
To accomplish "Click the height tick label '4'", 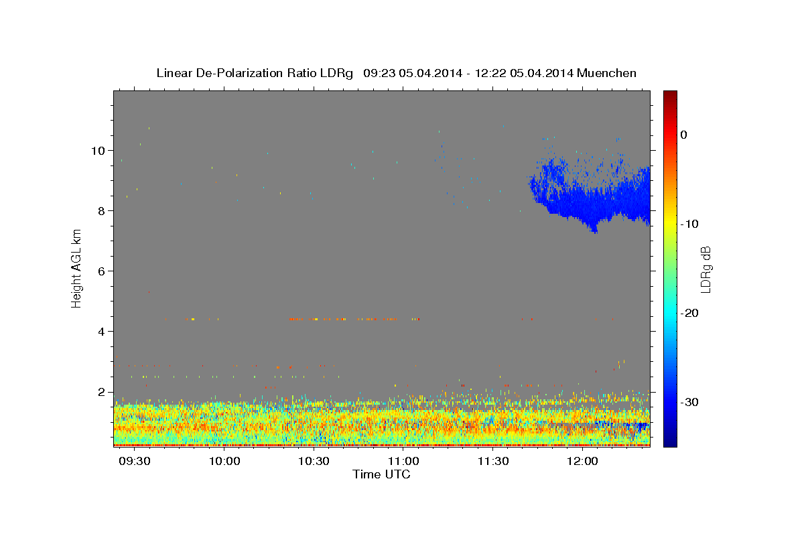I will point(101,331).
